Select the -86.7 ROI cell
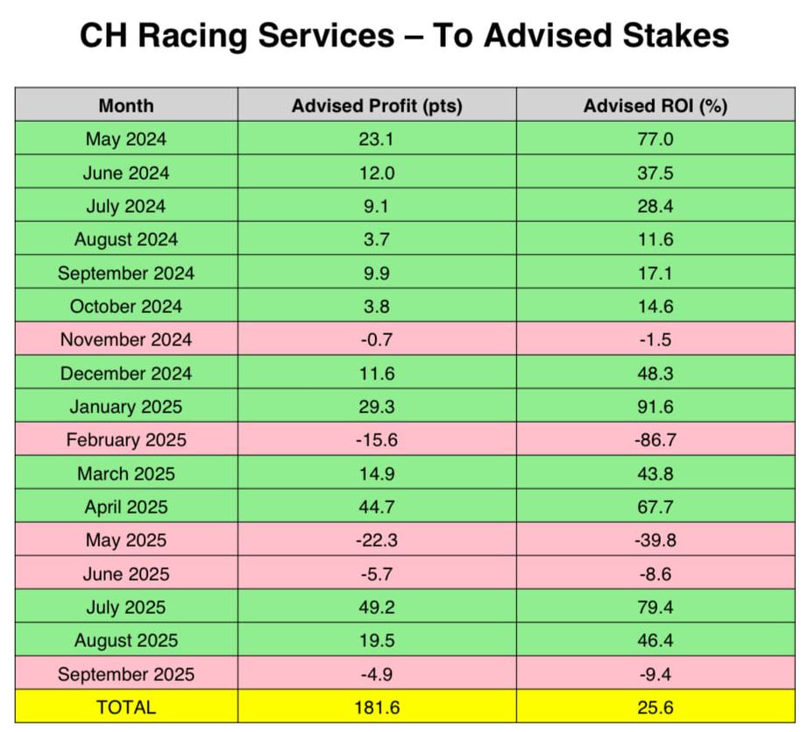 (656, 440)
